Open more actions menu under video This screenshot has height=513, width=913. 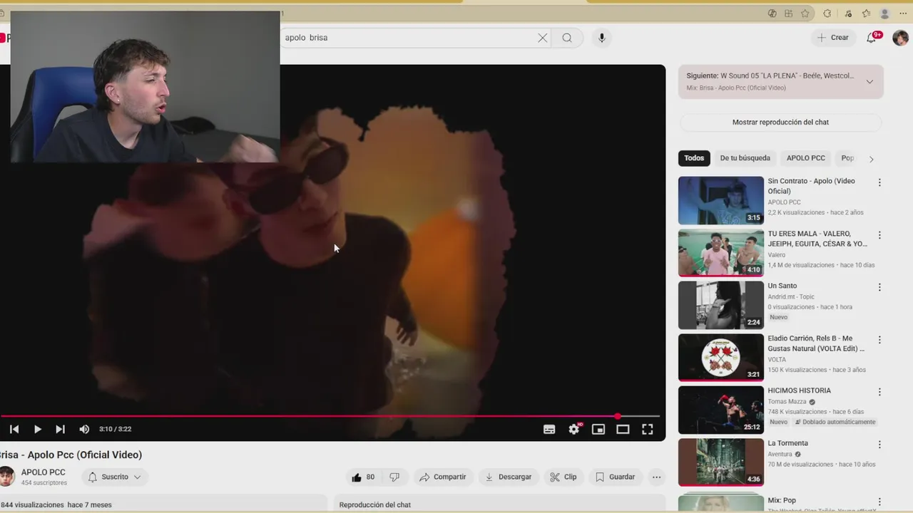[x=656, y=477]
